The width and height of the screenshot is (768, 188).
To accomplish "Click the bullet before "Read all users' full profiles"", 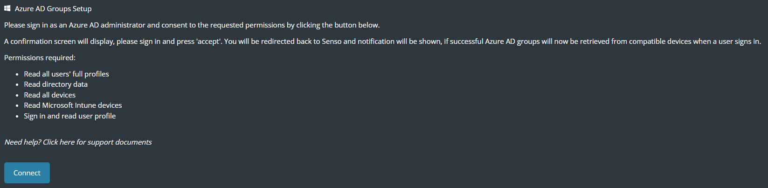I will coord(17,74).
